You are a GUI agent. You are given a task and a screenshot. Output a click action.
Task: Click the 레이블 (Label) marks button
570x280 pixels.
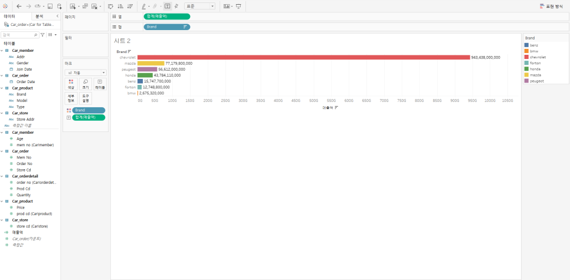tap(100, 84)
